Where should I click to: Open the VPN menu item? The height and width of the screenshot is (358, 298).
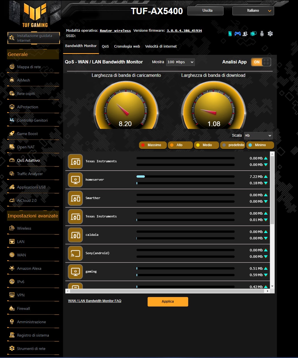tap(33, 295)
